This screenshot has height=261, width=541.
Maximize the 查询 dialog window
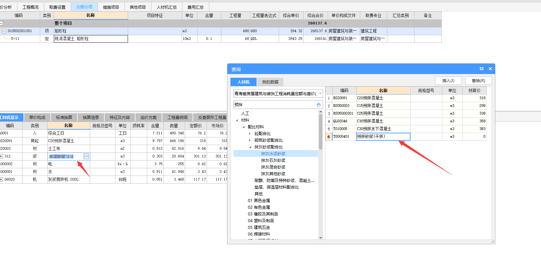(482, 69)
